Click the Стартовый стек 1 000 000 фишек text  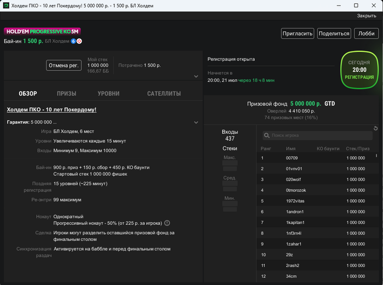90,174
